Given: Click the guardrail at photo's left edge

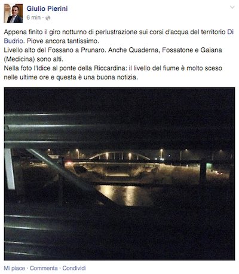Looking at the screenshot, I should point(10,169).
